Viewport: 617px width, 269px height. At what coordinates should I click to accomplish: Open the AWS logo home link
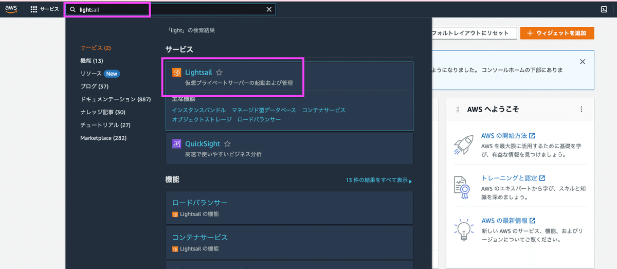[11, 9]
